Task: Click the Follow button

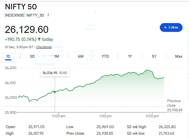Action: pyautogui.click(x=171, y=27)
